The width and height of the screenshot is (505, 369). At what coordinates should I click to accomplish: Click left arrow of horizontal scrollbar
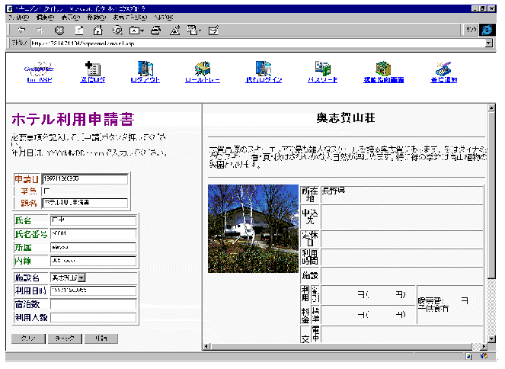tap(206, 346)
